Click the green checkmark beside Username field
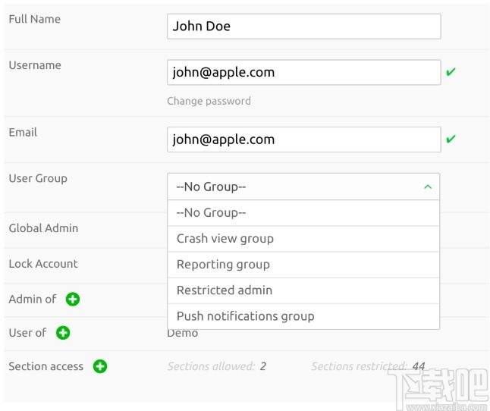The image size is (490, 411). pos(451,73)
